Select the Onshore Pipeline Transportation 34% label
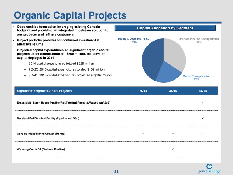This screenshot has height=175, width=233. coord(199,41)
